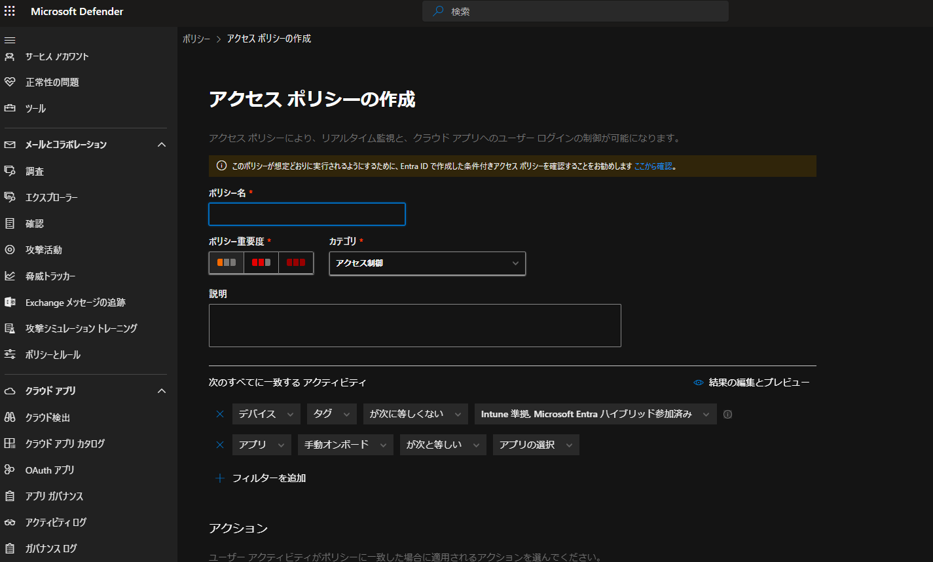Image resolution: width=933 pixels, height=562 pixels.
Task: Open the タグ filter dropdown
Action: [332, 414]
